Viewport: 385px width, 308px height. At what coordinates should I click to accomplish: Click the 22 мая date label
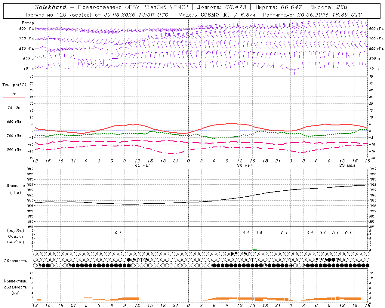pyautogui.click(x=245, y=165)
